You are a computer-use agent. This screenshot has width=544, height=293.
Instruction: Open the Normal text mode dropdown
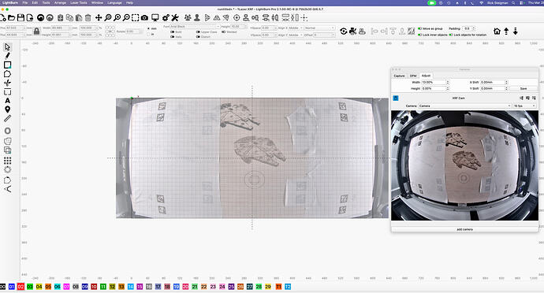click(x=319, y=28)
